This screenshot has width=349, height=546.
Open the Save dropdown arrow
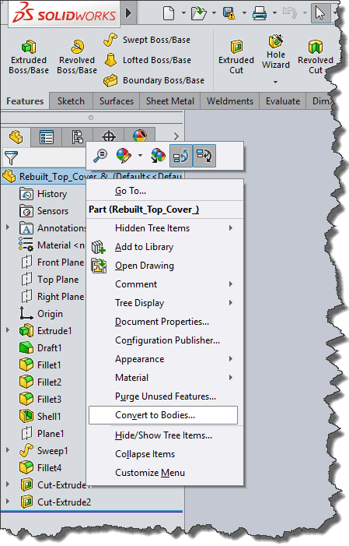244,13
